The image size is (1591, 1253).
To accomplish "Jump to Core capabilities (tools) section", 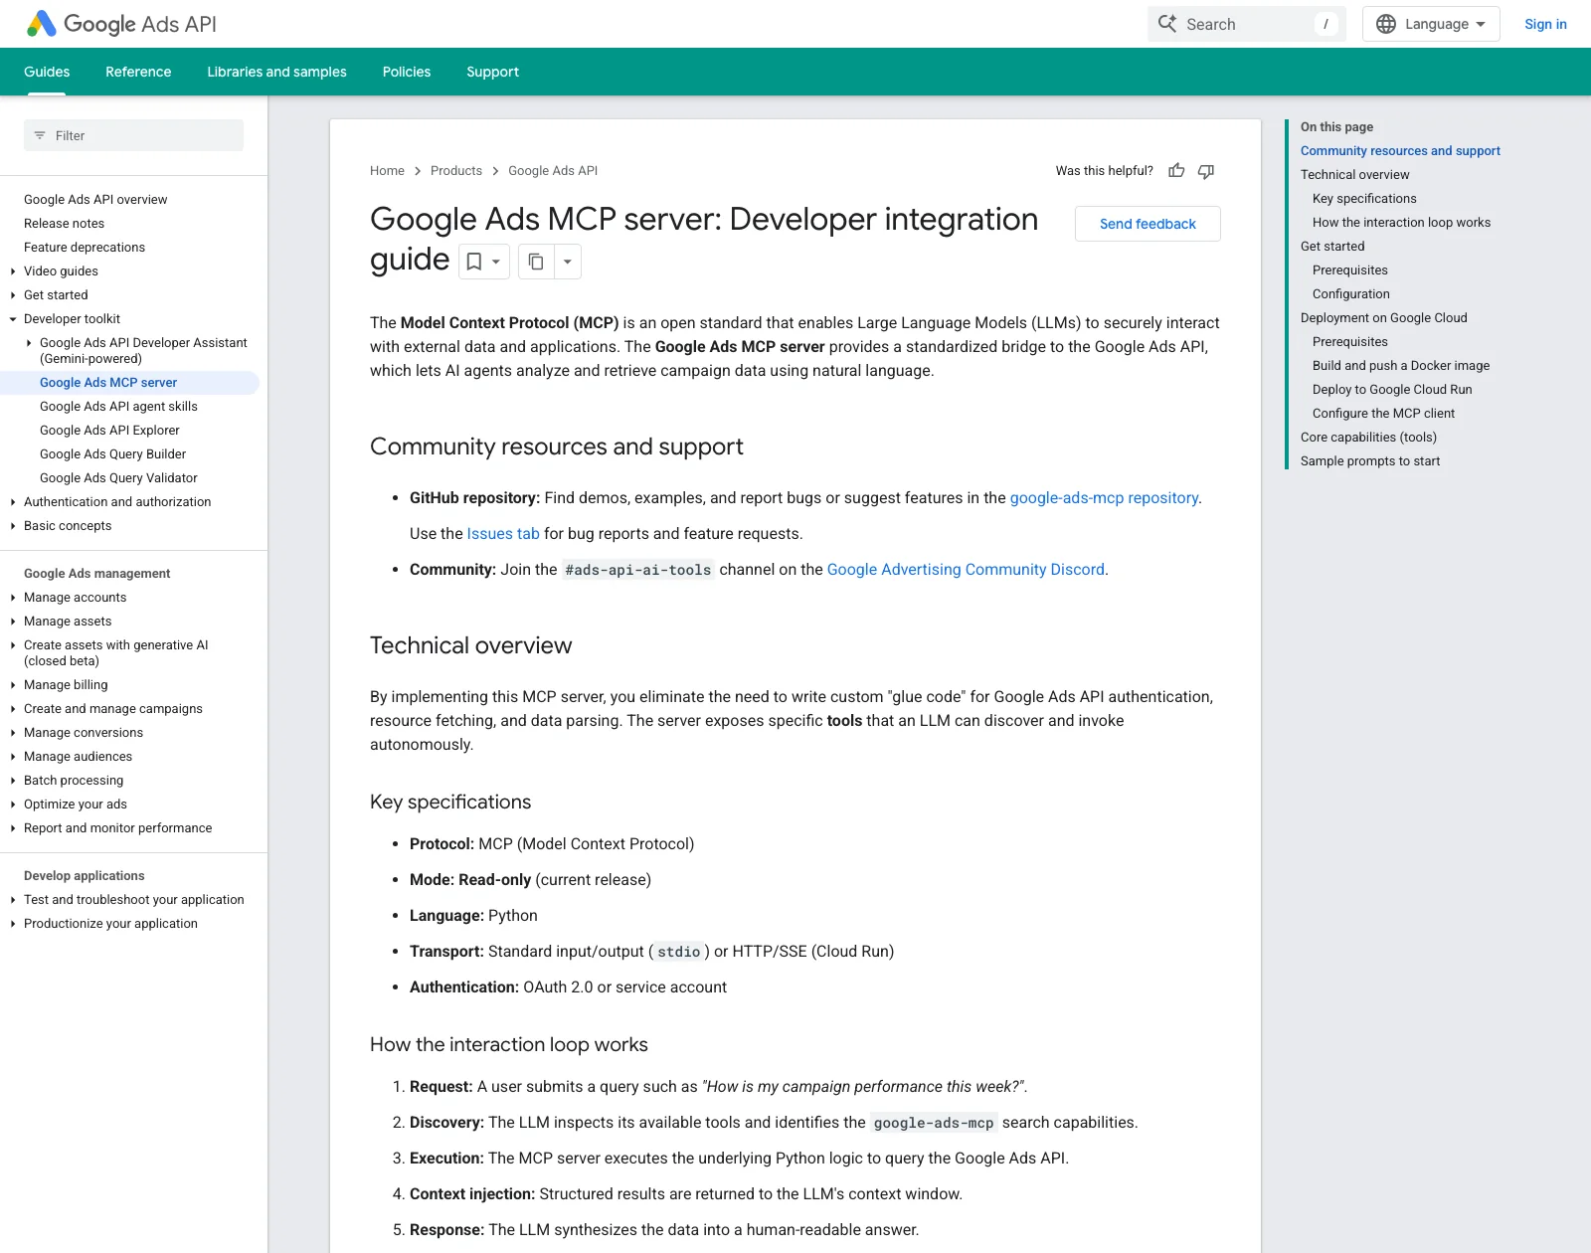I will click(1368, 438).
